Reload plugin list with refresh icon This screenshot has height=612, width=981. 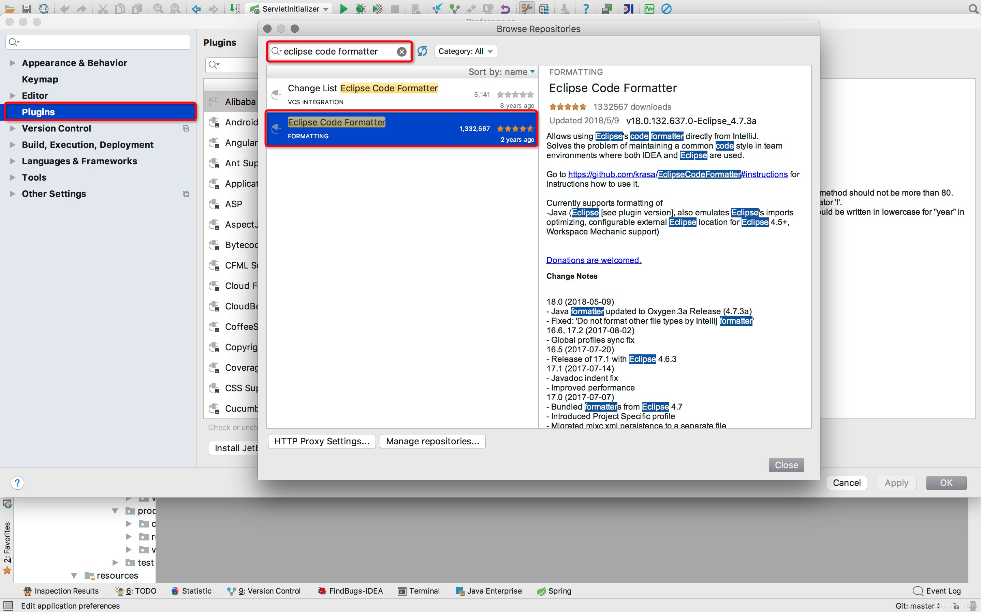pyautogui.click(x=422, y=51)
